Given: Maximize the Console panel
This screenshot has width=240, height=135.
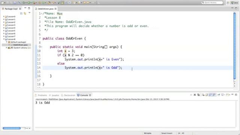Looking at the screenshot, I should 236,95.
